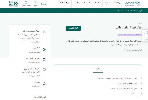
Task: Go to الخدمات in the breadcrumb bar
Action: coord(132,11)
